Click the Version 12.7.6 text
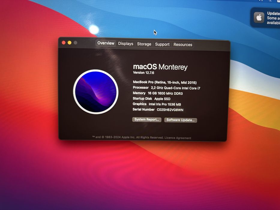The height and width of the screenshot is (210, 280). tap(143, 73)
